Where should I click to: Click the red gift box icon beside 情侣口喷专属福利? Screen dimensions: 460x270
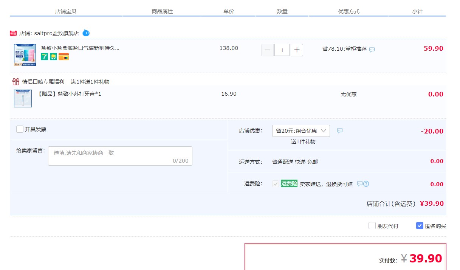pos(16,82)
